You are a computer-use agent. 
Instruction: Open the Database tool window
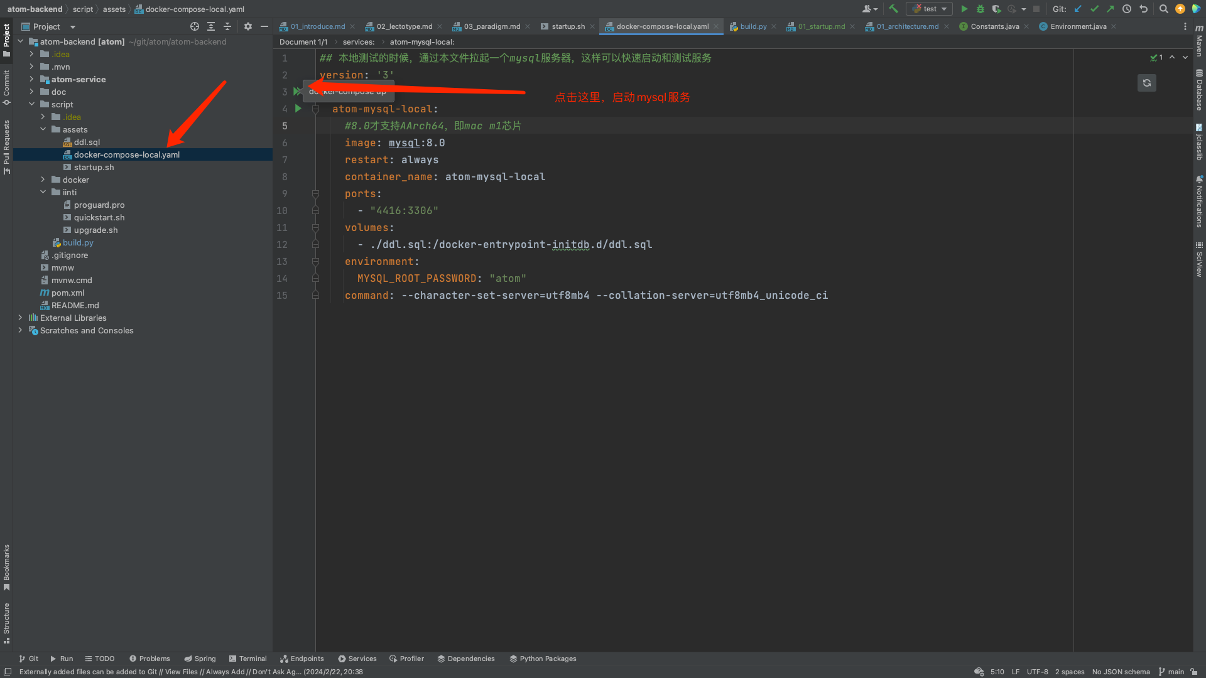[1199, 90]
